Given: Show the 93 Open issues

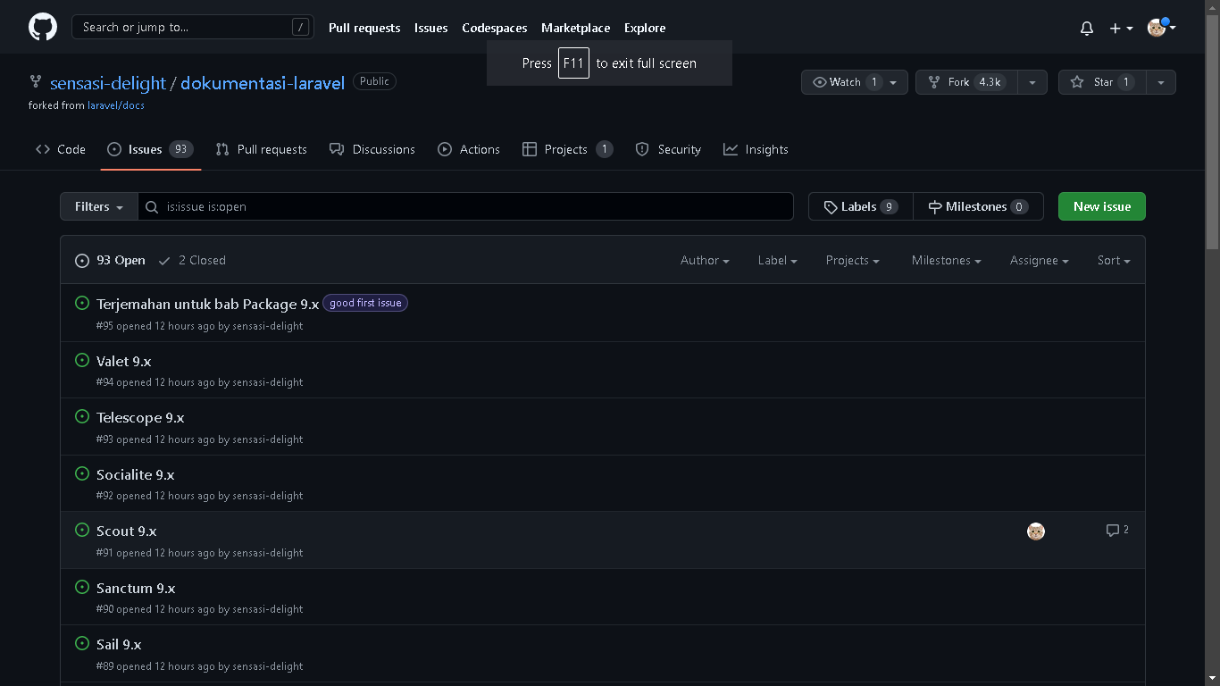Looking at the screenshot, I should (x=110, y=260).
